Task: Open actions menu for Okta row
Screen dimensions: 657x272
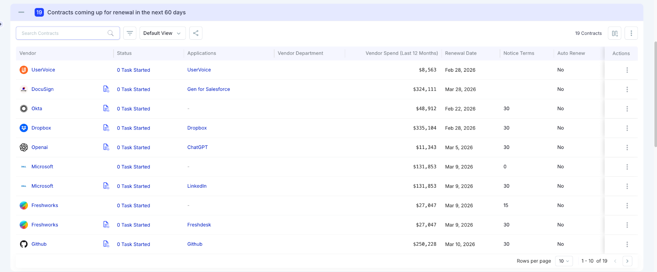Action: [627, 109]
